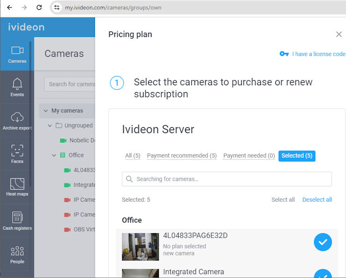This screenshot has width=346, height=278.
Task: Uncheck the Integrated Camera checkmark
Action: pos(323,274)
